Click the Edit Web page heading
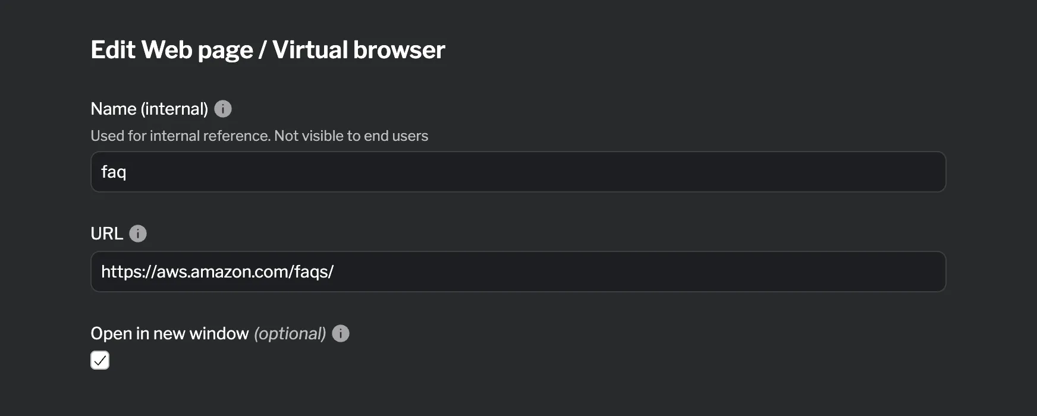The height and width of the screenshot is (416, 1037). pos(268,49)
